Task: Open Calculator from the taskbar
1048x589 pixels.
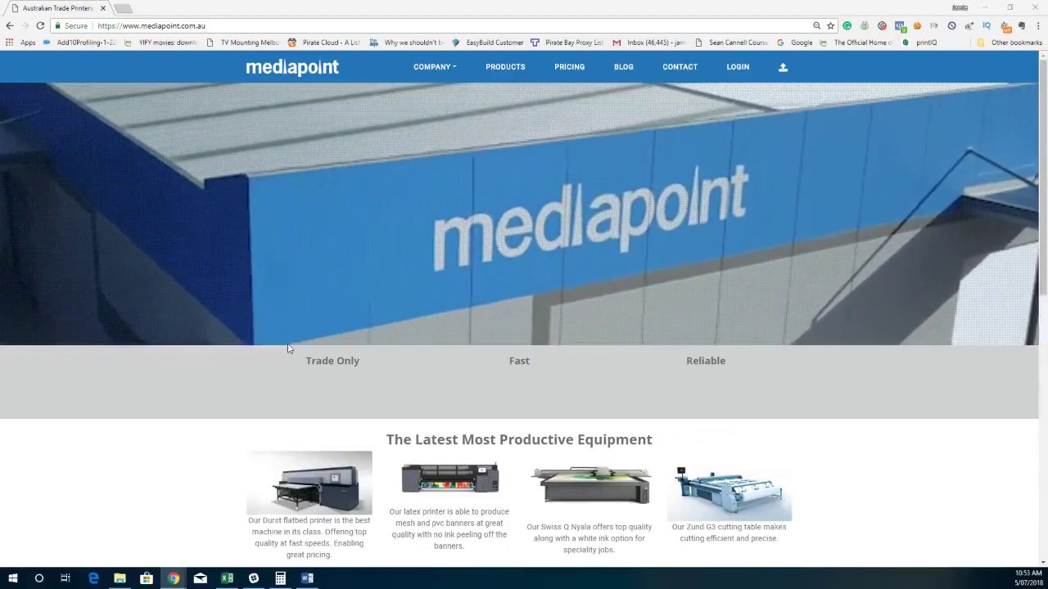Action: click(280, 578)
